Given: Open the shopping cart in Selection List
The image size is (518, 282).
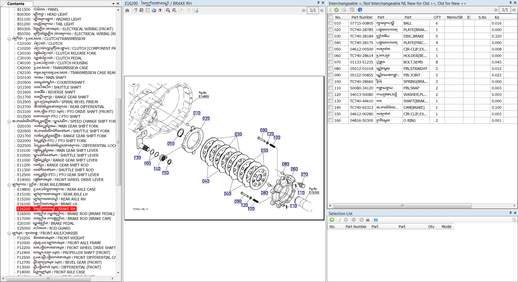Looking at the screenshot, I should [x=376, y=220].
